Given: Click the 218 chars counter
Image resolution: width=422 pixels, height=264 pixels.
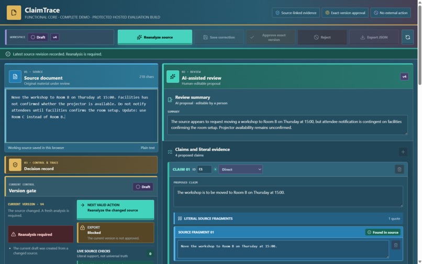Looking at the screenshot, I should click(147, 77).
